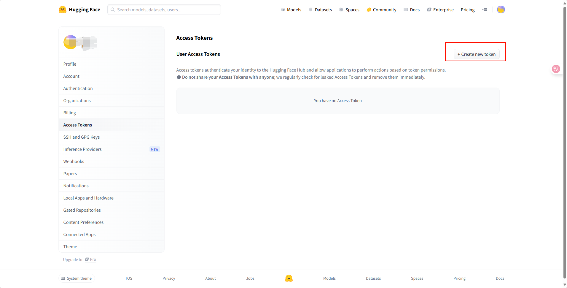This screenshot has height=288, width=567.
Task: Open Content Preferences settings
Action: point(112,222)
